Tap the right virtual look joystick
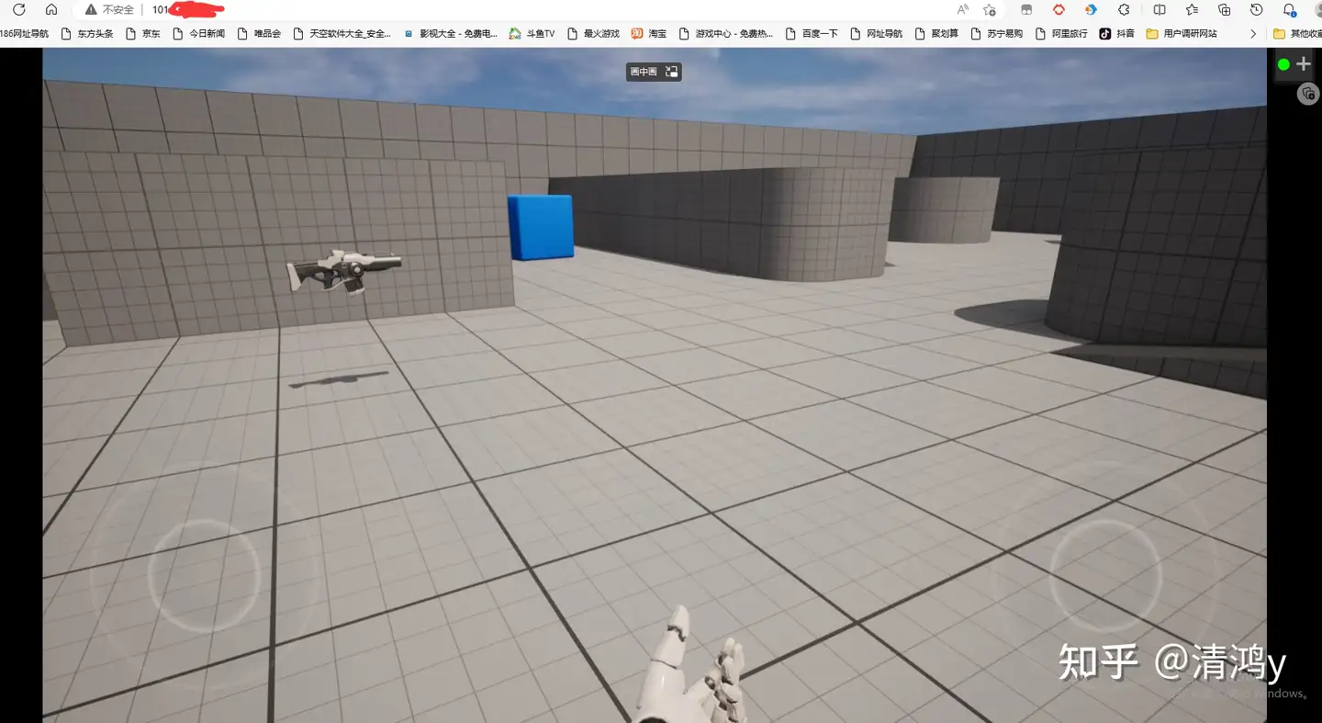The image size is (1322, 723). [x=1105, y=575]
